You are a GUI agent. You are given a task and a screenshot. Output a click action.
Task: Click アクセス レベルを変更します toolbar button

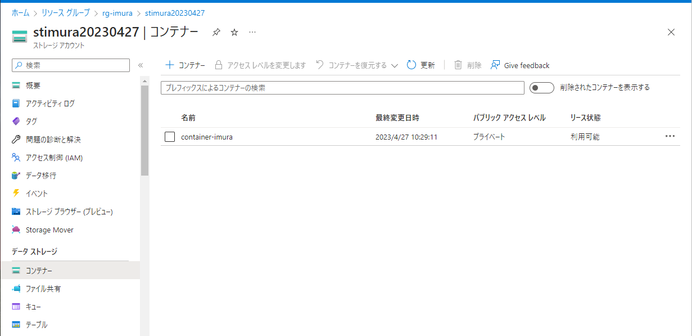(x=260, y=65)
